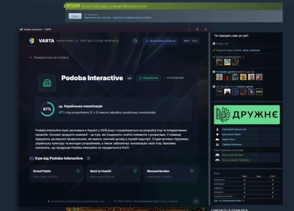The width and height of the screenshot is (294, 211).
Task: Click the info icon beside hours in game
Action: point(214,43)
